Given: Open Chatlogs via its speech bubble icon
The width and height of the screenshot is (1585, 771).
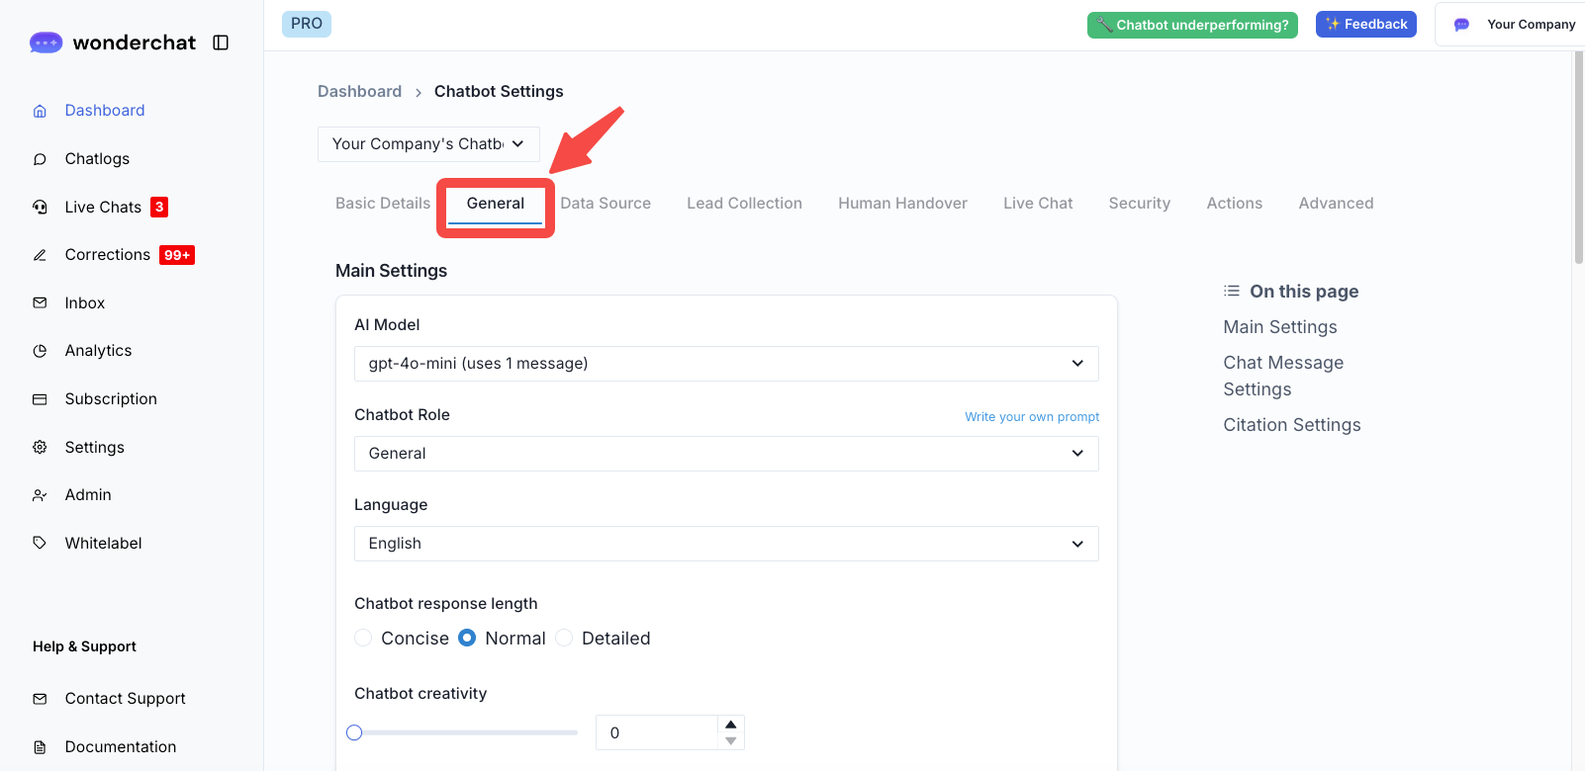Looking at the screenshot, I should (40, 159).
